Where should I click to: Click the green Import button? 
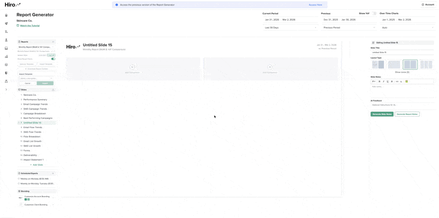[x=45, y=83]
